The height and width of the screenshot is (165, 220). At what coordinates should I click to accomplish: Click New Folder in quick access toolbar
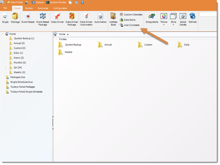[x=15, y=2]
